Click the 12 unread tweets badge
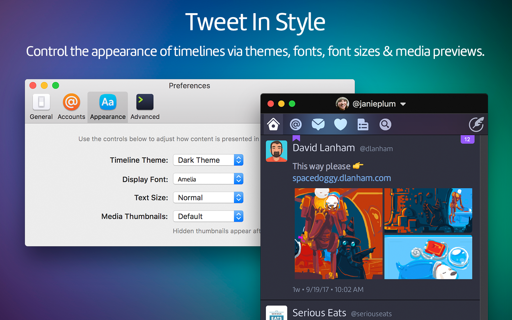512x320 pixels. click(467, 139)
